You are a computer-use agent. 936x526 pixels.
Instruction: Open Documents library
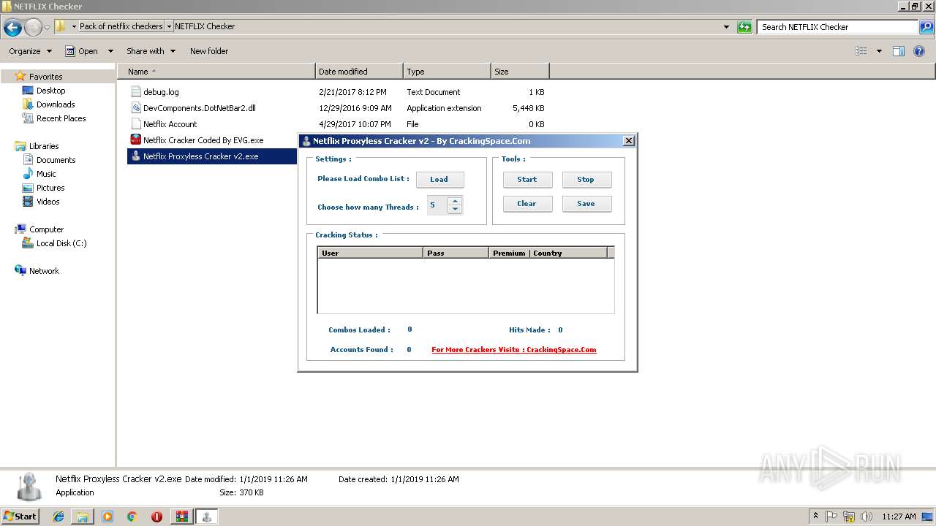coord(56,160)
